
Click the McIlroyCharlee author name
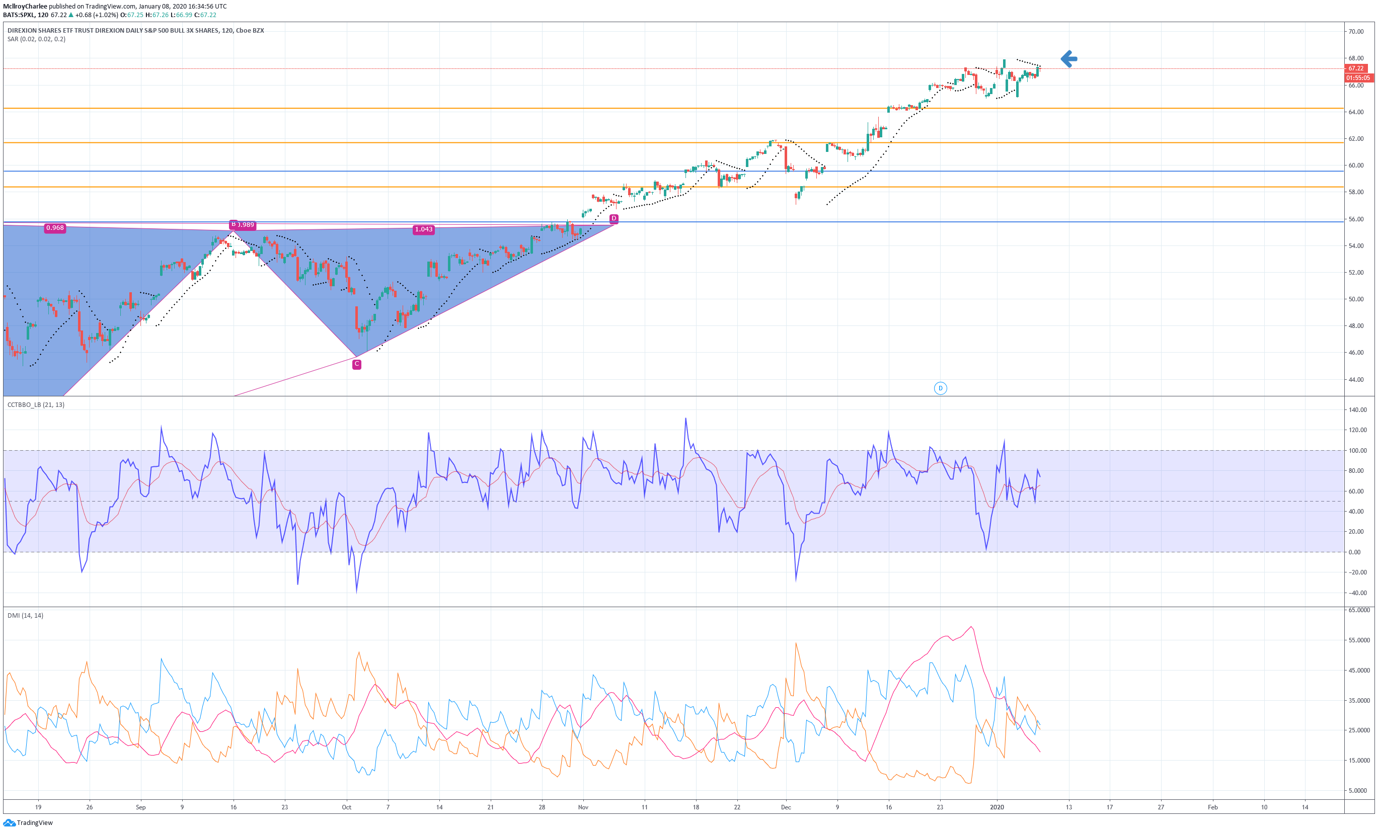point(25,6)
